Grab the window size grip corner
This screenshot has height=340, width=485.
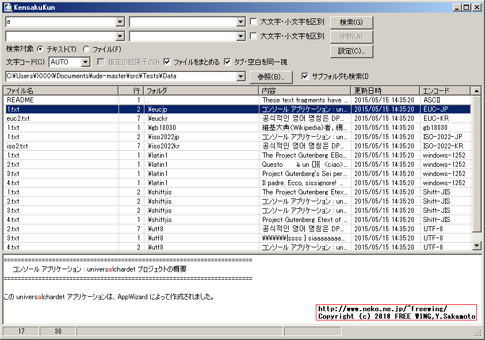pos(479,333)
